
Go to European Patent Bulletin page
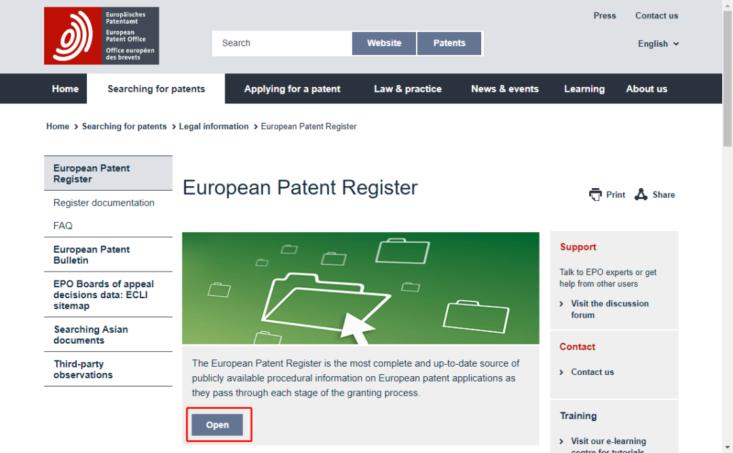click(x=92, y=255)
